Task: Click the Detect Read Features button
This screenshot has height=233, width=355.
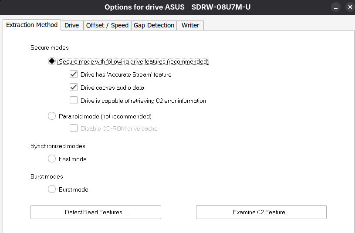Action: tap(95, 212)
